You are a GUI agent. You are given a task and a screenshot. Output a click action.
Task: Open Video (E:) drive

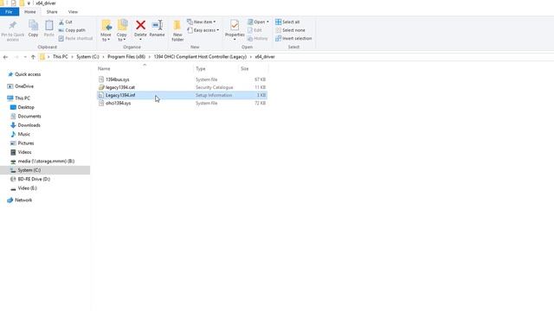[27, 188]
